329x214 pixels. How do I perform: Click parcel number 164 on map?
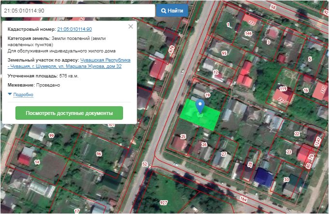(x=243, y=199)
